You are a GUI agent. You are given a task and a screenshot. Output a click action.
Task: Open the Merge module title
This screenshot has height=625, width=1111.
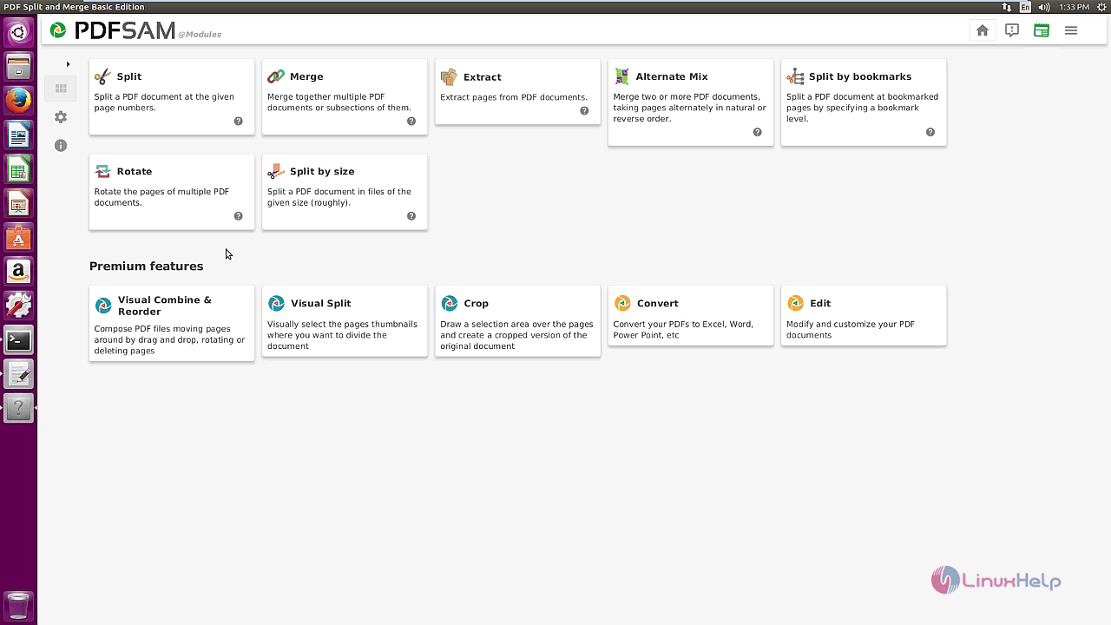coord(306,76)
